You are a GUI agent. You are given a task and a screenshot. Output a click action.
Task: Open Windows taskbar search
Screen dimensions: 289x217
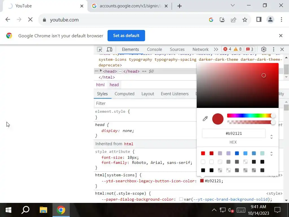coord(25,210)
